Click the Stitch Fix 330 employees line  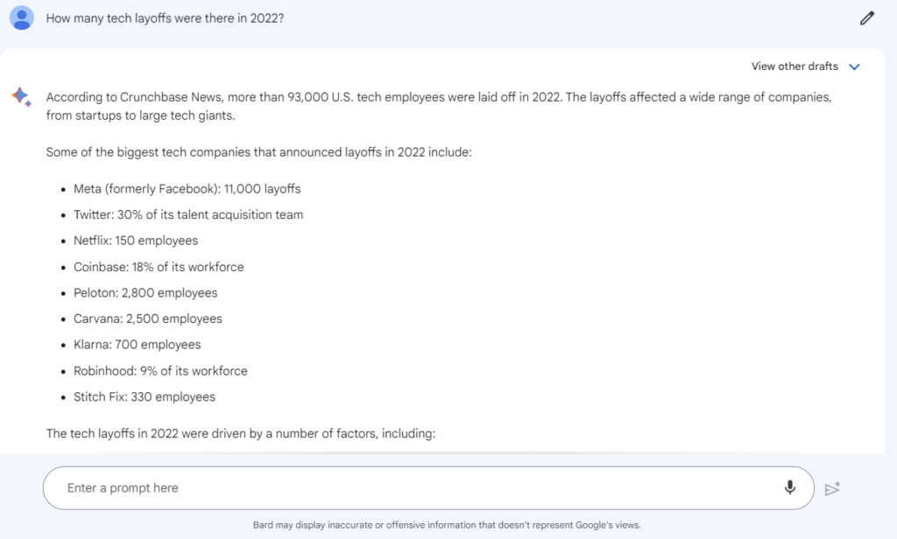point(145,396)
